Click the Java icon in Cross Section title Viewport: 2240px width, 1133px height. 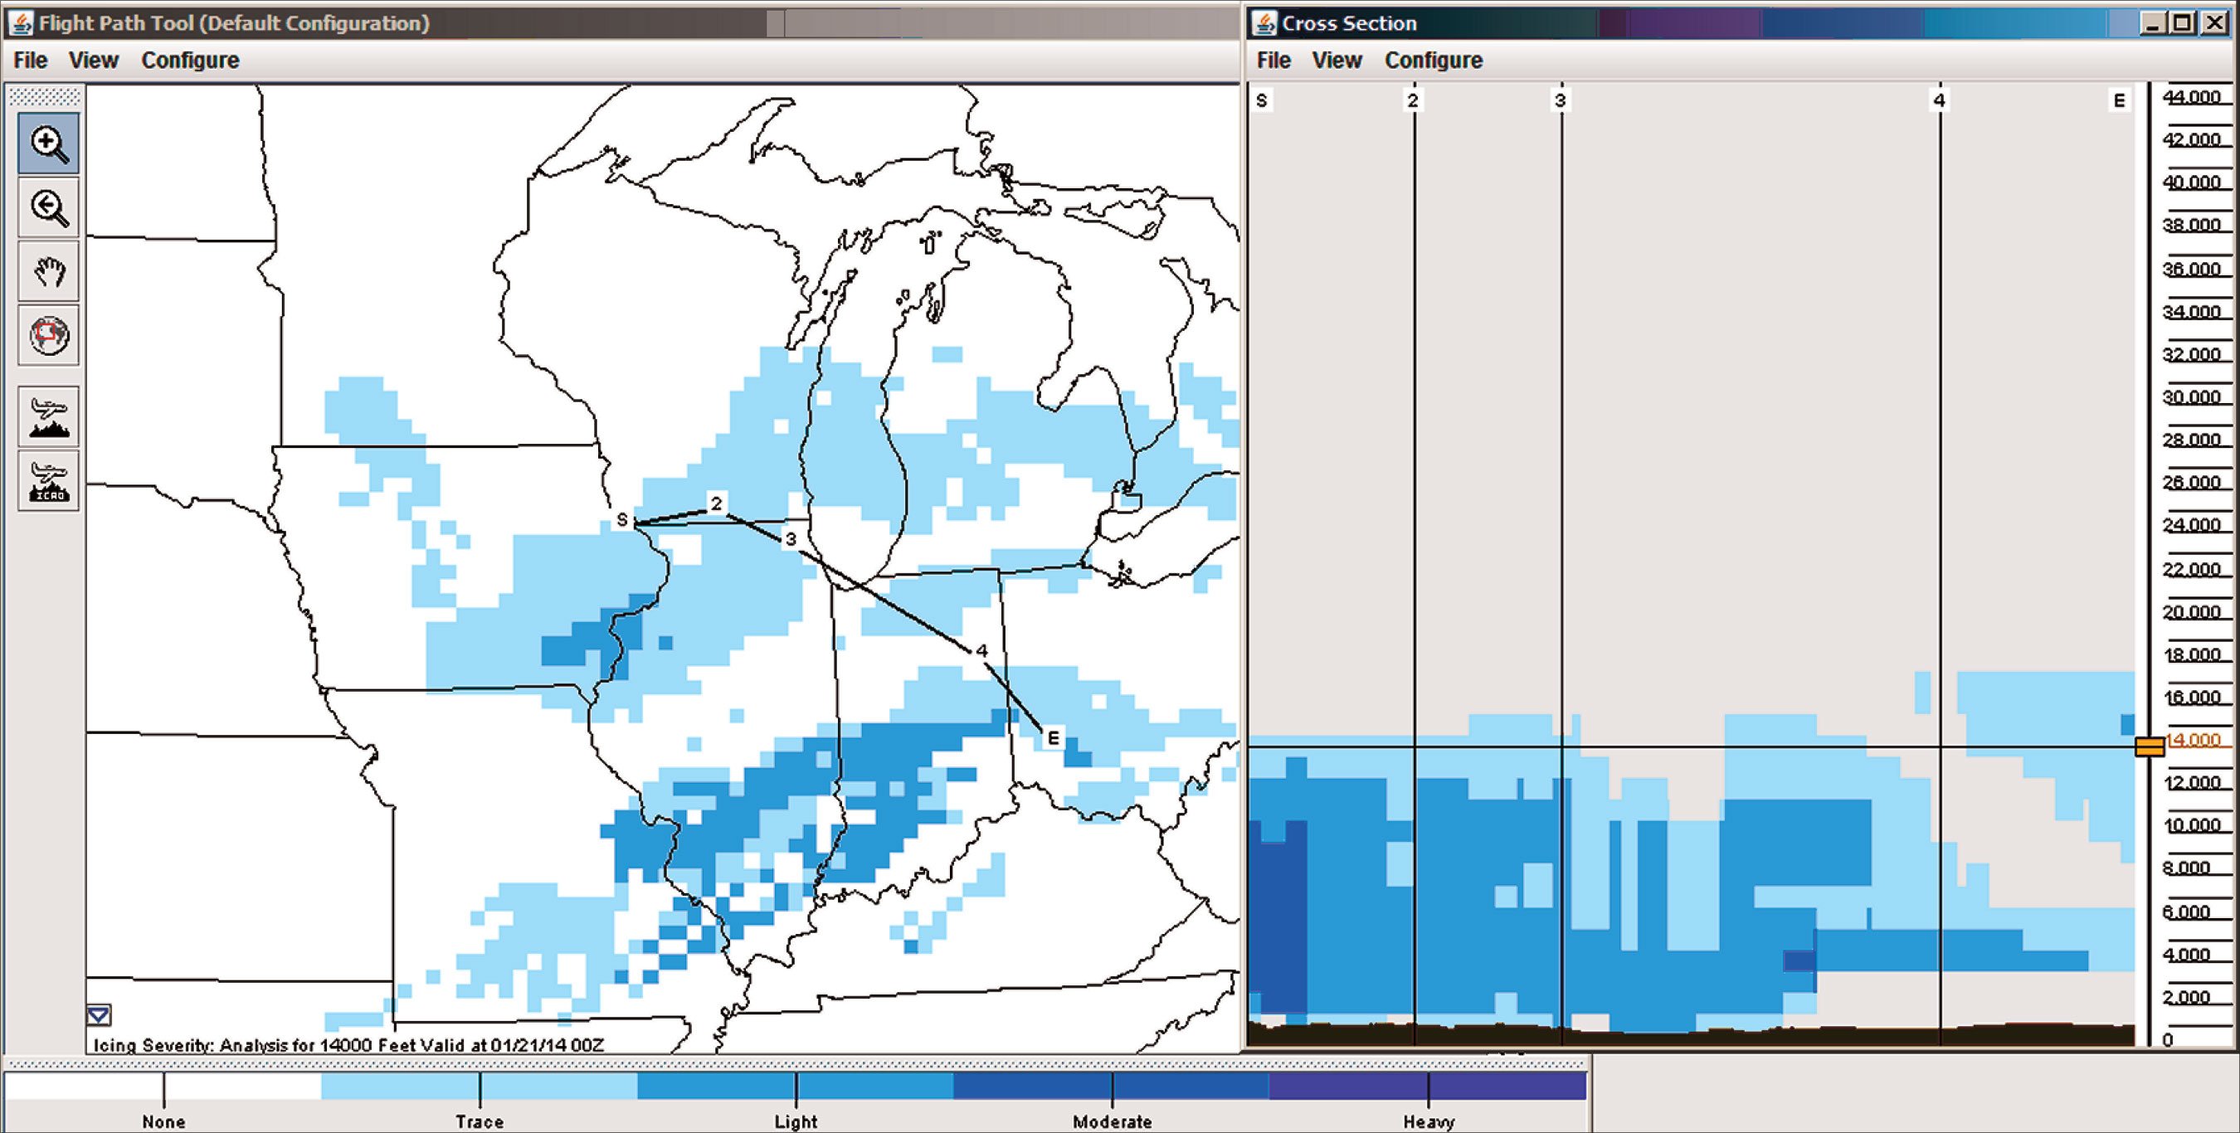coord(1264,23)
